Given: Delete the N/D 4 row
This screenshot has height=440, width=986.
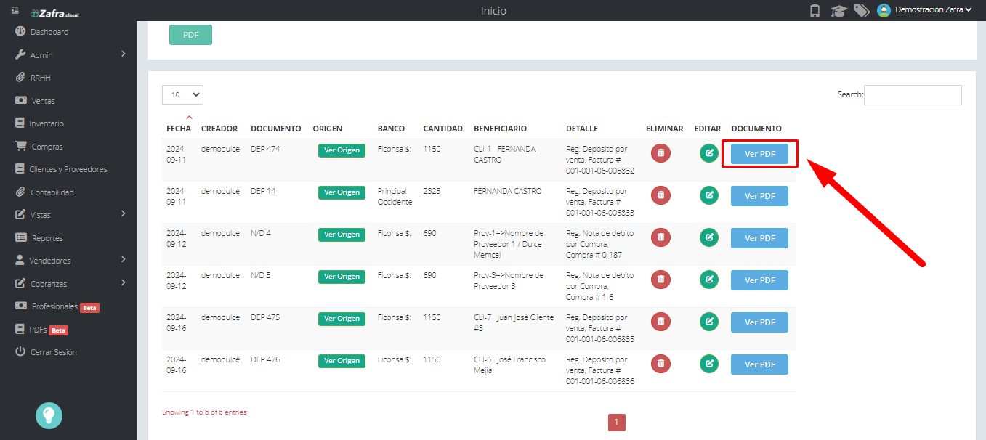Looking at the screenshot, I should [x=660, y=237].
